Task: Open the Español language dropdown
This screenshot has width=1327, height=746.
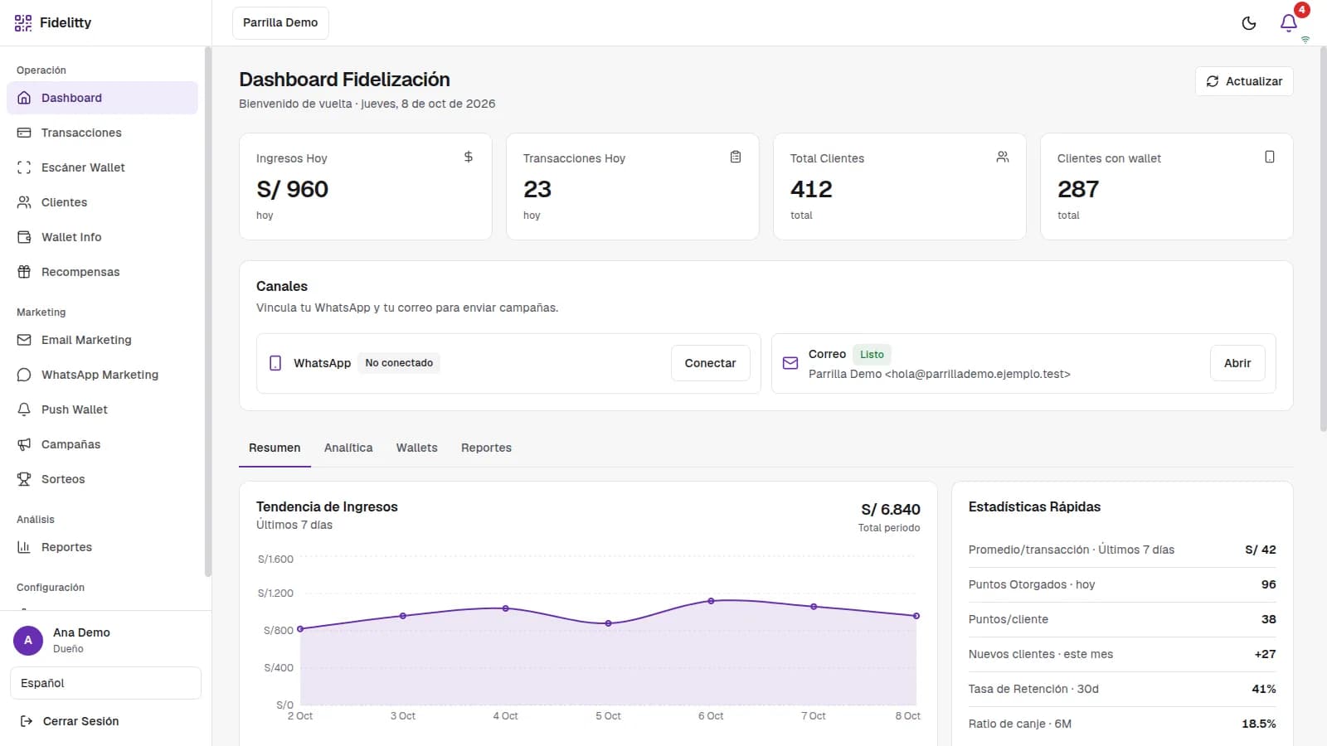Action: coord(105,683)
